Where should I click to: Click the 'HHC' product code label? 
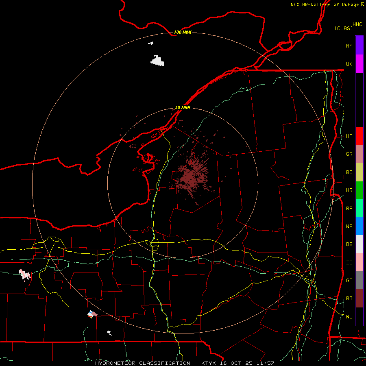(x=357, y=24)
